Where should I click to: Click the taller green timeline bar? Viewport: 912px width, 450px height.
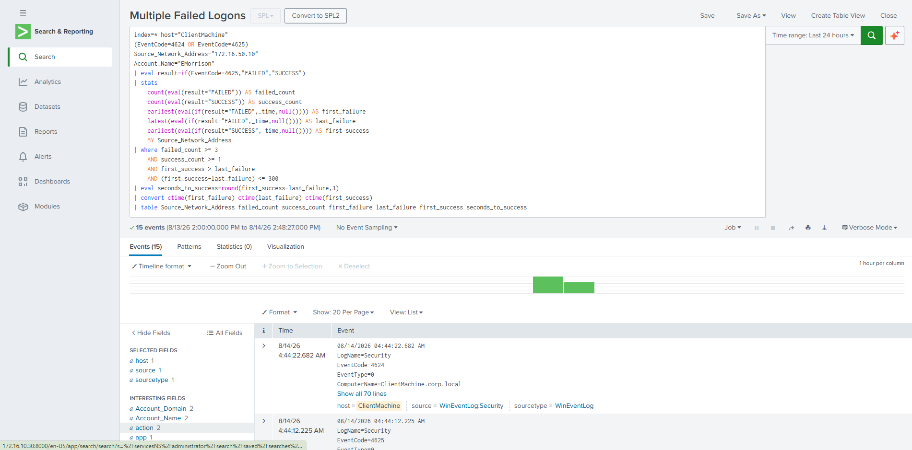coord(548,285)
